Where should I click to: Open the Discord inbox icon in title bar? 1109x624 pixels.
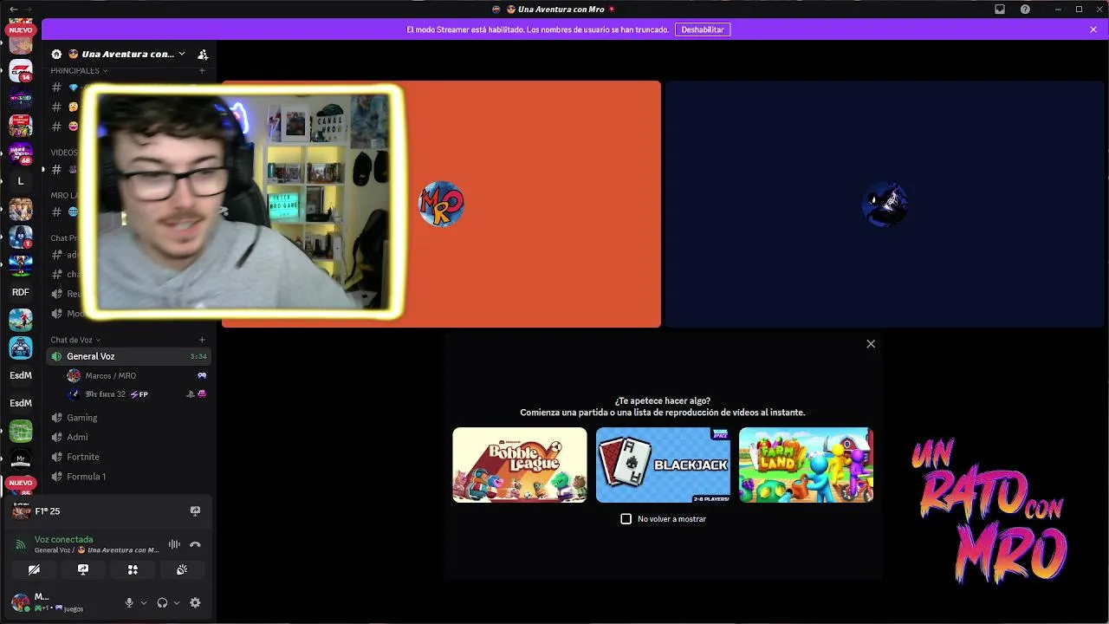(x=1000, y=9)
